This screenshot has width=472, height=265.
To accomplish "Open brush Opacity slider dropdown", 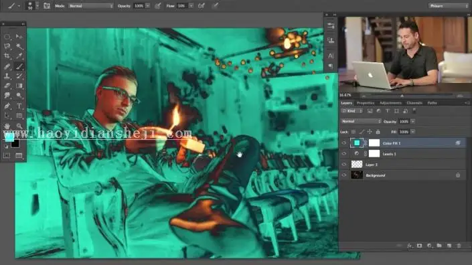I will 147,6.
